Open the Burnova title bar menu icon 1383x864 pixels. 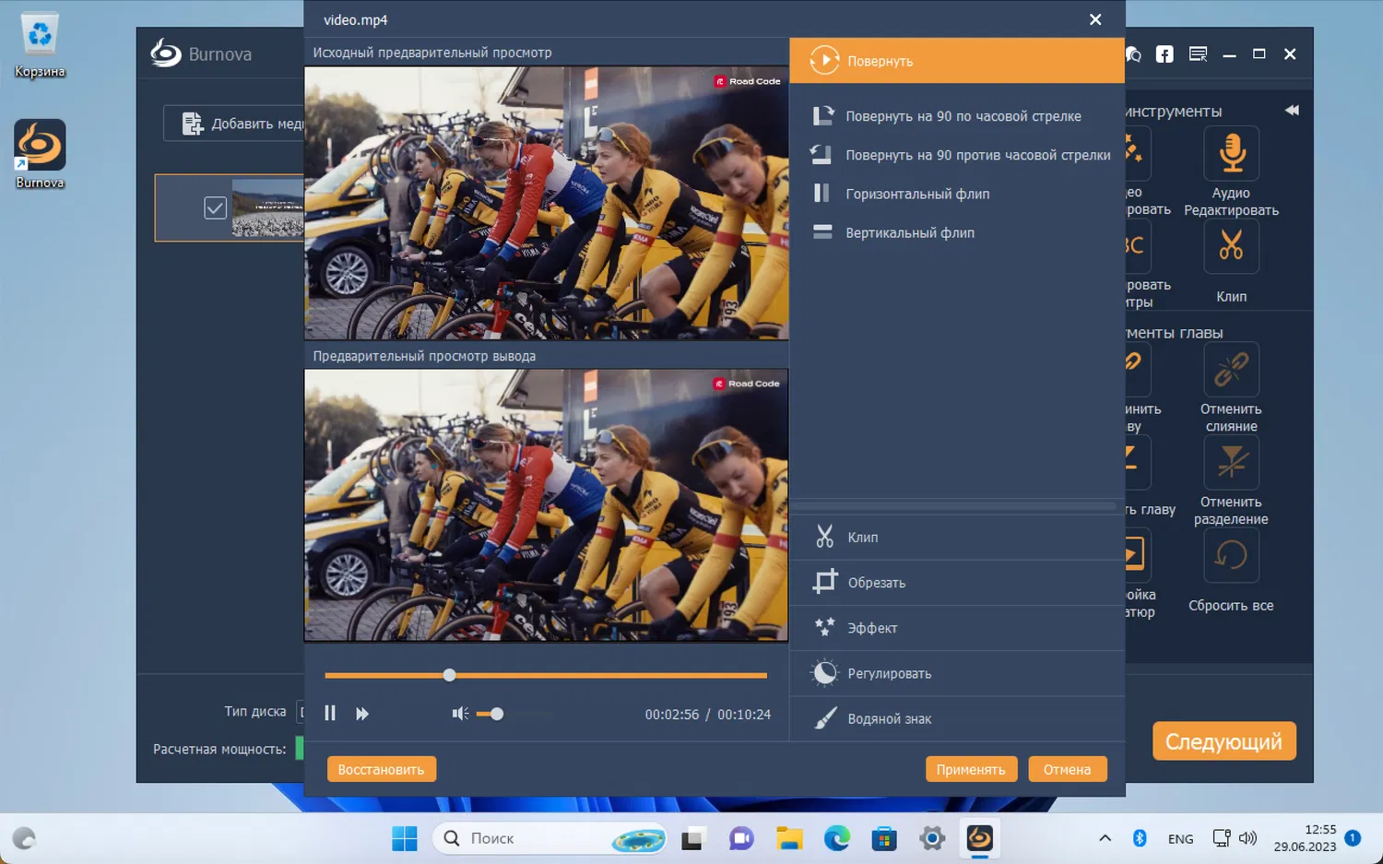[1199, 54]
